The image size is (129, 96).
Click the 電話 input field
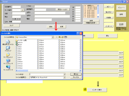coord(43,19)
